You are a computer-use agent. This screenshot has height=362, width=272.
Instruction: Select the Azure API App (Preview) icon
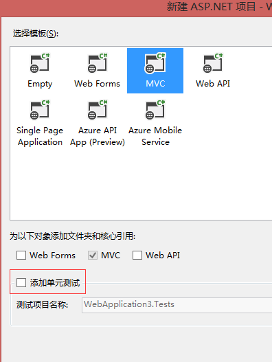pos(98,110)
